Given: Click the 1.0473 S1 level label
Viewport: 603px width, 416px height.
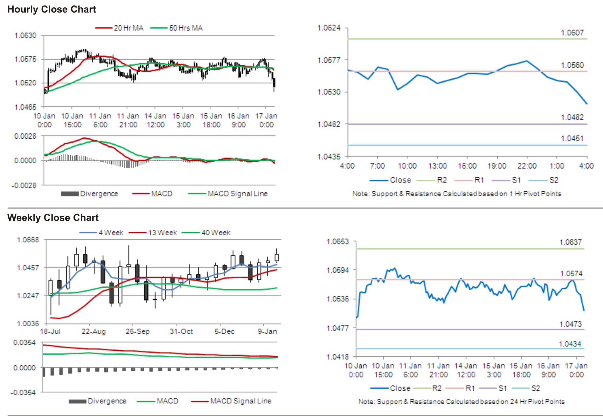Looking at the screenshot, I should tap(570, 324).
